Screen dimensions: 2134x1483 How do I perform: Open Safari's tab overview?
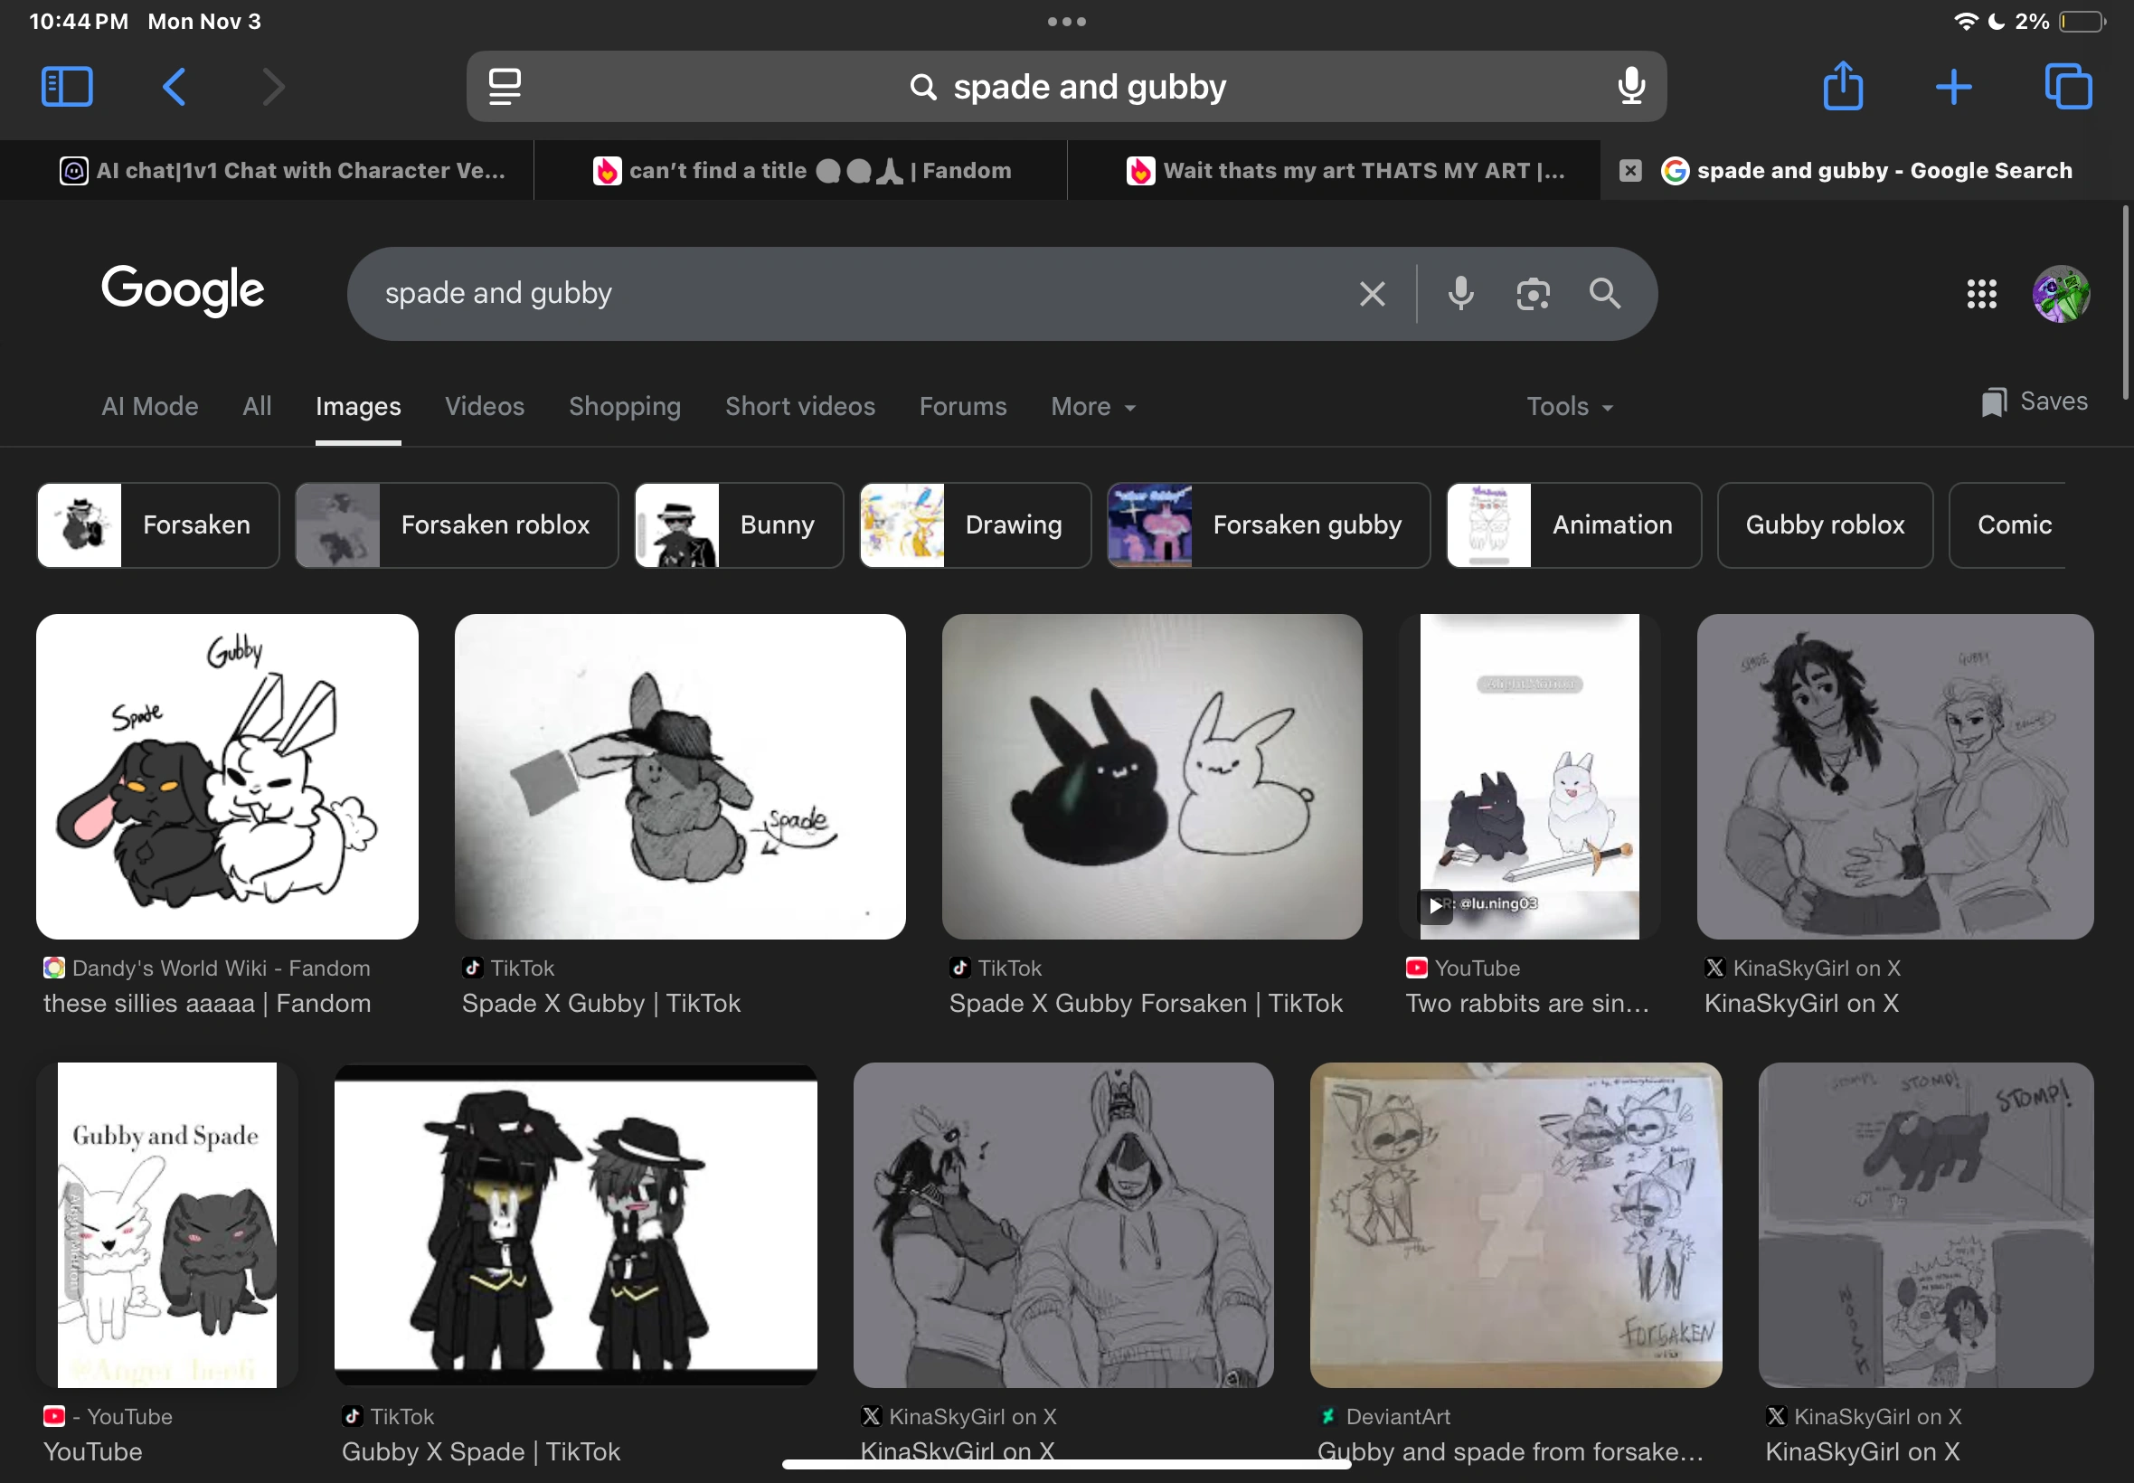click(2067, 86)
